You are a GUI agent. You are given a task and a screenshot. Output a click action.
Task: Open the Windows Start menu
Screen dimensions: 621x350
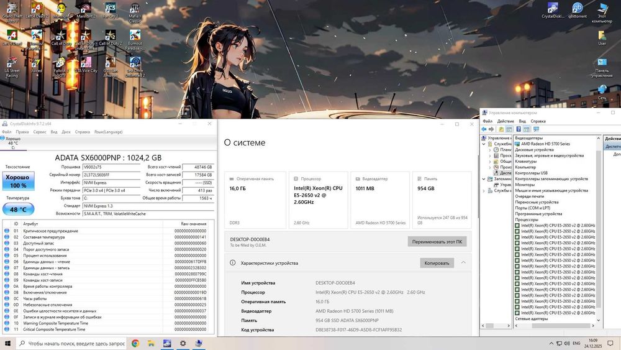7,343
